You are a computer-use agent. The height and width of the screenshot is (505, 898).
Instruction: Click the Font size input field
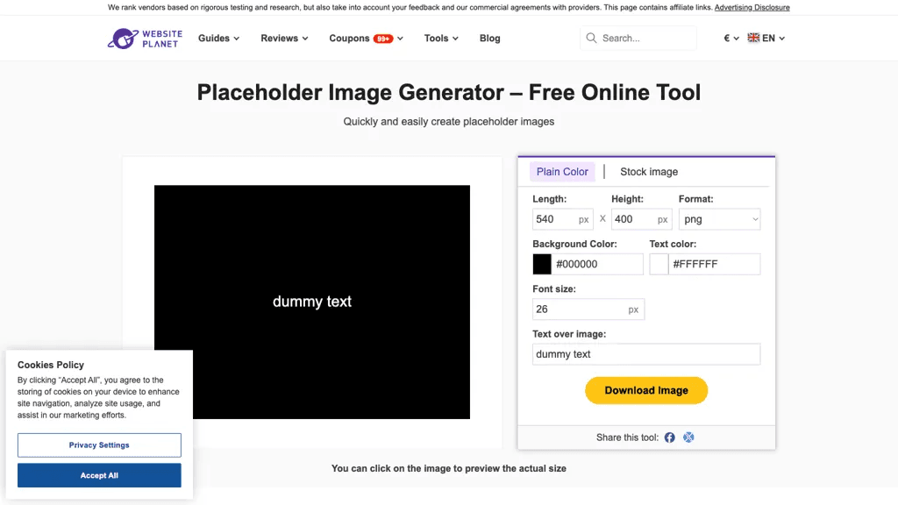[588, 309]
